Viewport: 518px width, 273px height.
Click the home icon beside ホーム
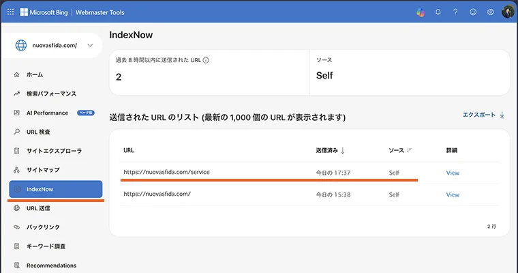(16, 75)
